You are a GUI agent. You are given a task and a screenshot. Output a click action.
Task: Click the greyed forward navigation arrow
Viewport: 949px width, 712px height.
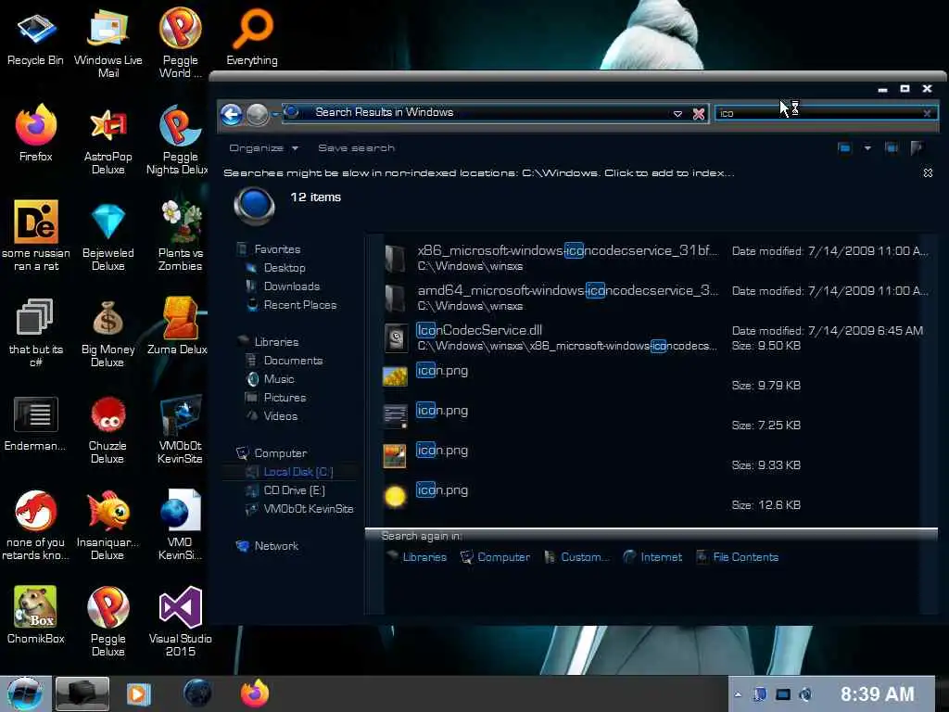pos(258,114)
